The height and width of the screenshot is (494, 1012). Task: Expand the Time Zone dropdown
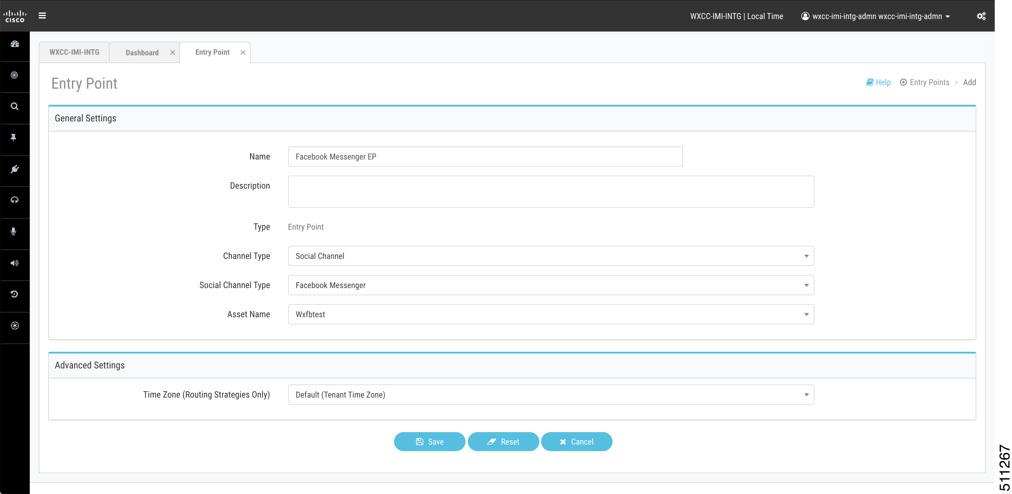[551, 395]
